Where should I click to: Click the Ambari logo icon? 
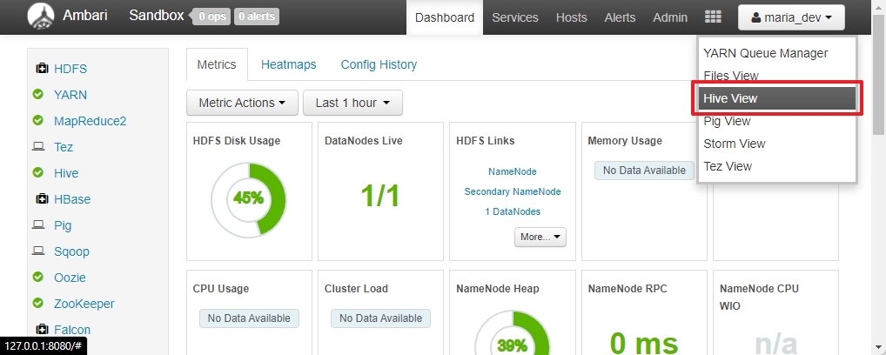tap(41, 17)
